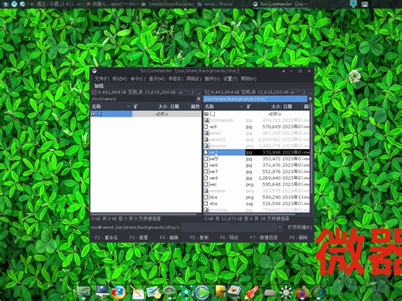Image resolution: width=402 pixels, height=301 pixels.
Task: Select the png file sized 595,648
Action: coord(257,184)
